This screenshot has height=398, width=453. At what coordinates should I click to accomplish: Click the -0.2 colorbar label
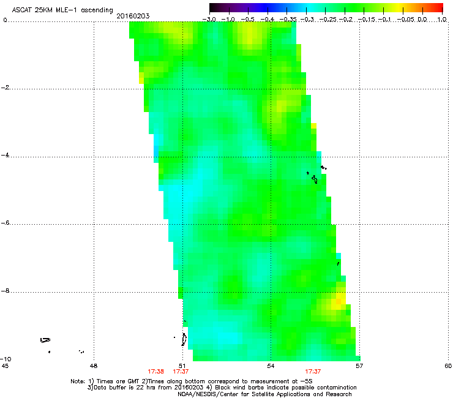[x=346, y=20]
